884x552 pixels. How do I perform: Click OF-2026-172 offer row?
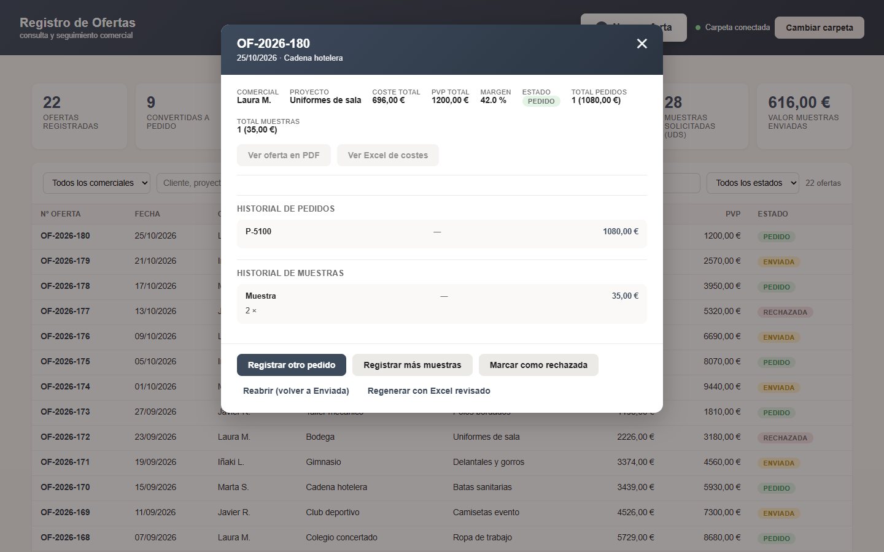[x=442, y=437]
